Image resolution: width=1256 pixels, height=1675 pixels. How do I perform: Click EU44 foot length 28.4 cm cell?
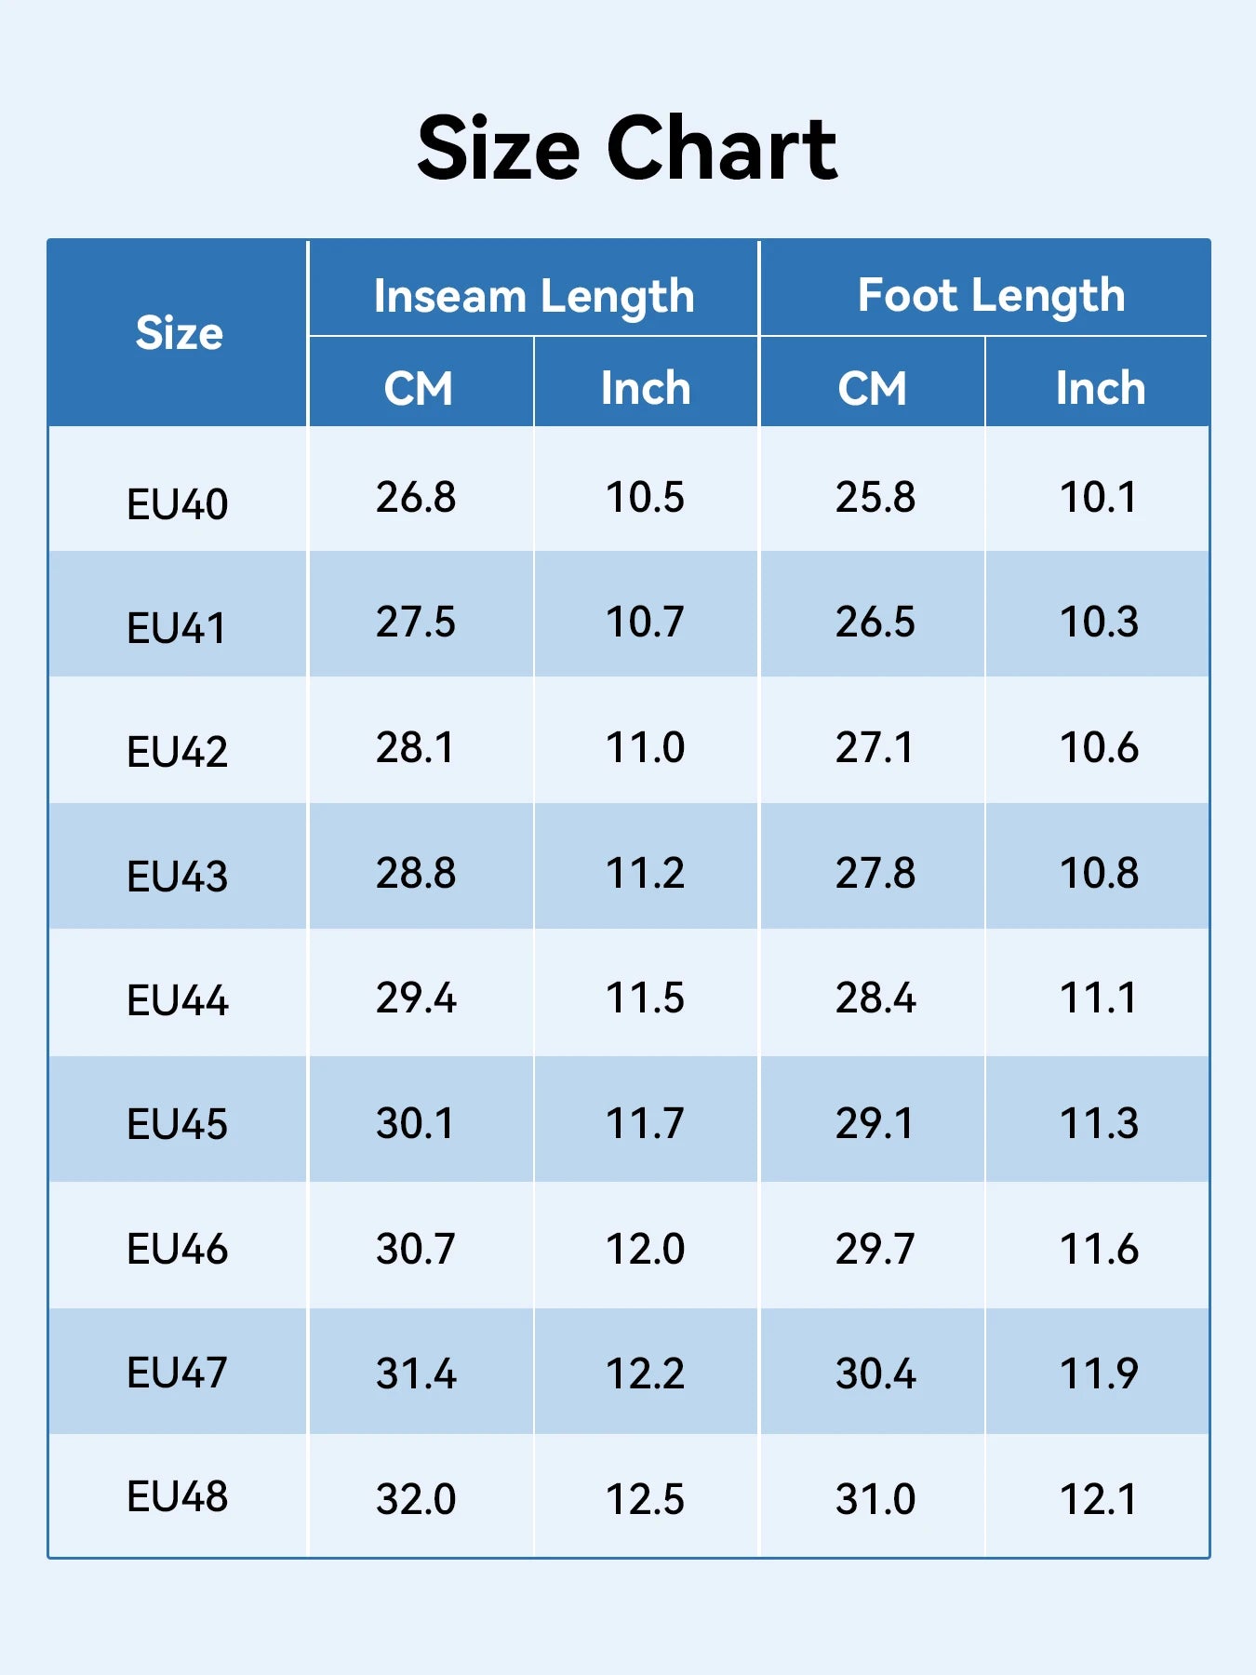pos(875,998)
